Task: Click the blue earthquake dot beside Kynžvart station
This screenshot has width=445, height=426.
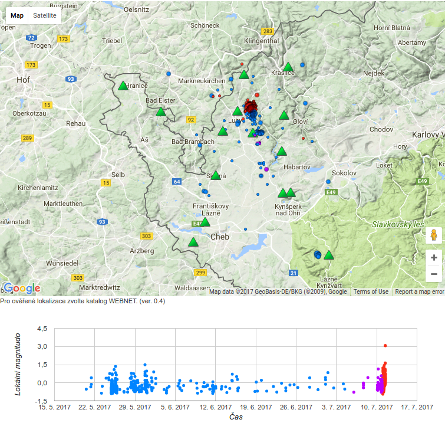Action: 318,255
